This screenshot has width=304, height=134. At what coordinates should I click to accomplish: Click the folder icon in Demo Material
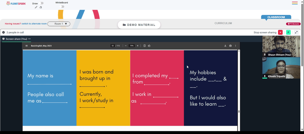(124, 25)
